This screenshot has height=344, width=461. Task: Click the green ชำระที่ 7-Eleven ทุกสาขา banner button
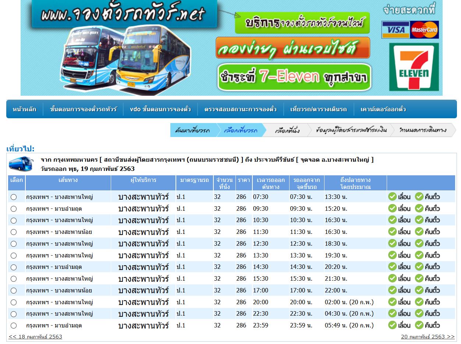(x=294, y=77)
